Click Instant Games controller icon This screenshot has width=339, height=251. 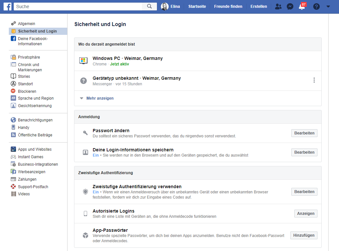coord(13,157)
